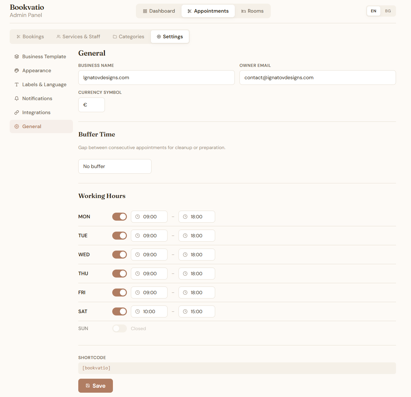Toggle Friday working hours off
The height and width of the screenshot is (397, 411).
120,293
